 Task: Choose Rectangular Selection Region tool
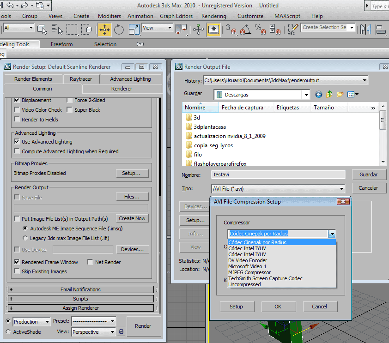tap(72, 29)
